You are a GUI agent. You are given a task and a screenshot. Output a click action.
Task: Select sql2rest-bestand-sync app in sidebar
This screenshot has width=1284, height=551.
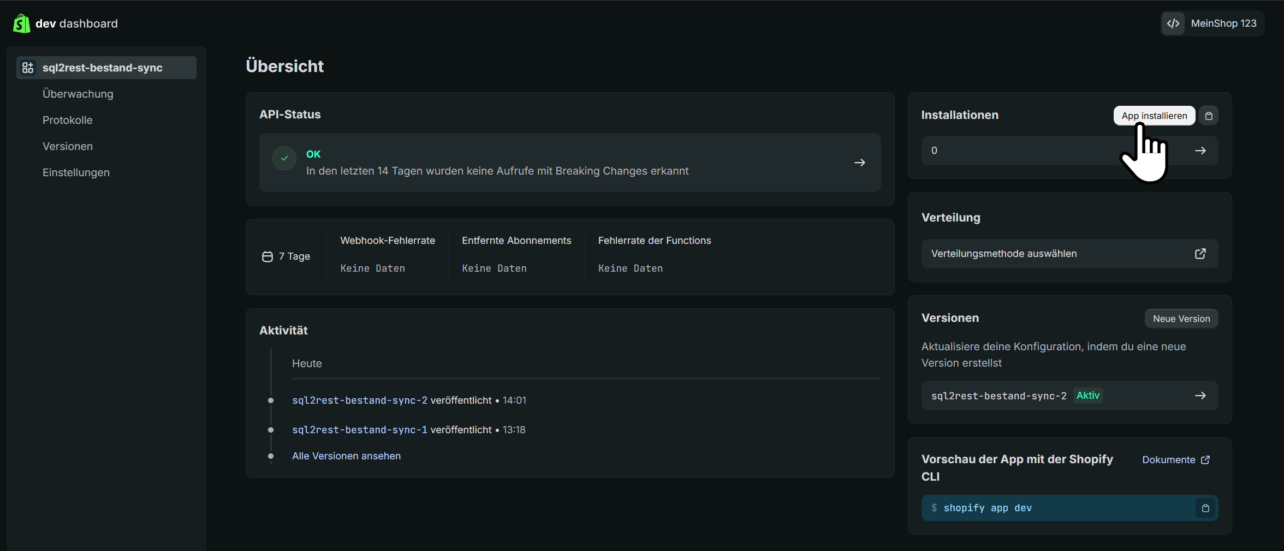point(106,68)
